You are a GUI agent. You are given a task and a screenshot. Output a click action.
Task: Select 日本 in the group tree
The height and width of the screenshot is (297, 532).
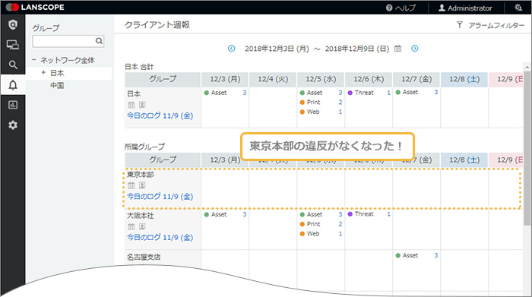(x=57, y=73)
